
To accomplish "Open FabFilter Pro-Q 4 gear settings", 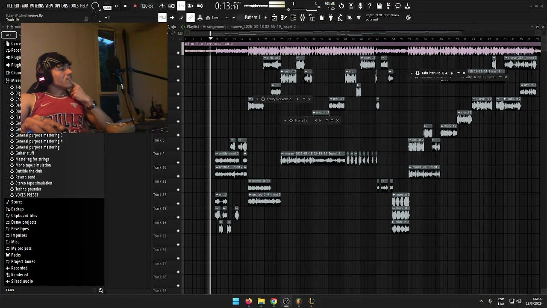I will coord(418,73).
